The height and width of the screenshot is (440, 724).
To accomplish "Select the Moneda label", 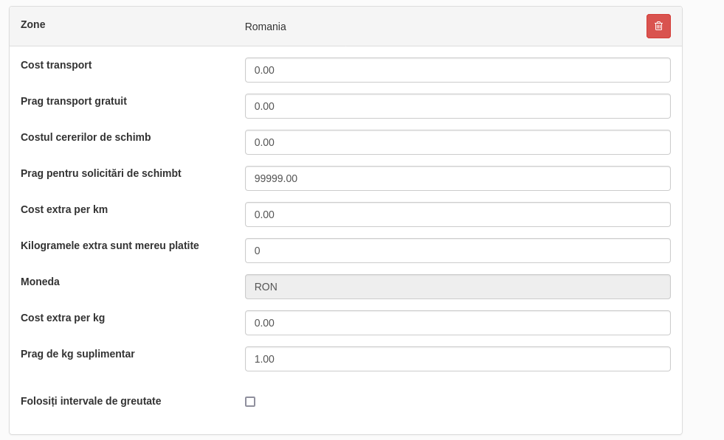I will [x=40, y=282].
